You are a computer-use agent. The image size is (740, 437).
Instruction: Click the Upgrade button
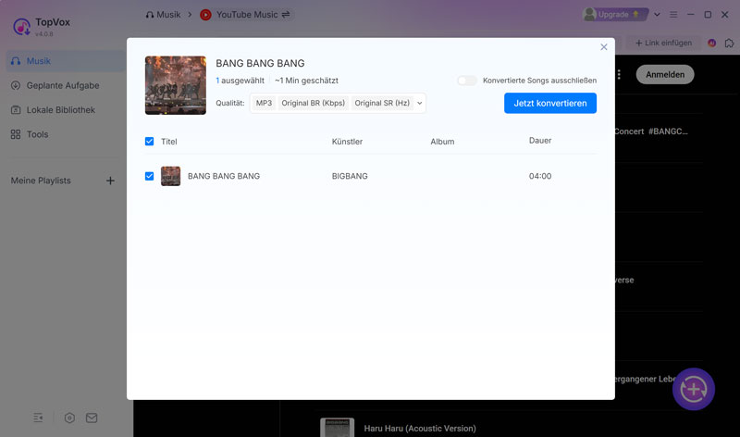[x=615, y=15]
